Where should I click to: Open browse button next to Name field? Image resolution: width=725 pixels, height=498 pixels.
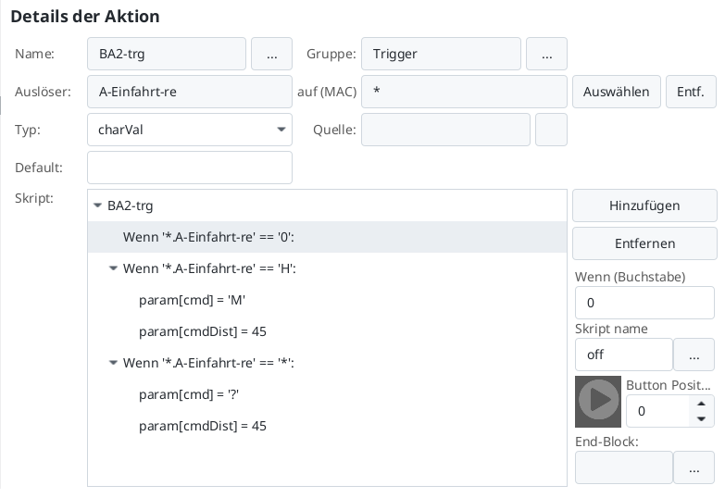(x=271, y=55)
